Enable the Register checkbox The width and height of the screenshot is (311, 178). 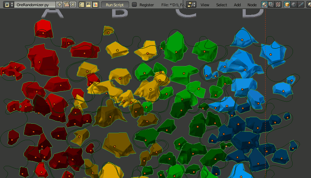[134, 5]
